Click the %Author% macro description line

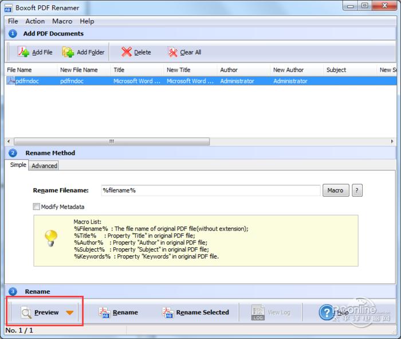coord(141,243)
